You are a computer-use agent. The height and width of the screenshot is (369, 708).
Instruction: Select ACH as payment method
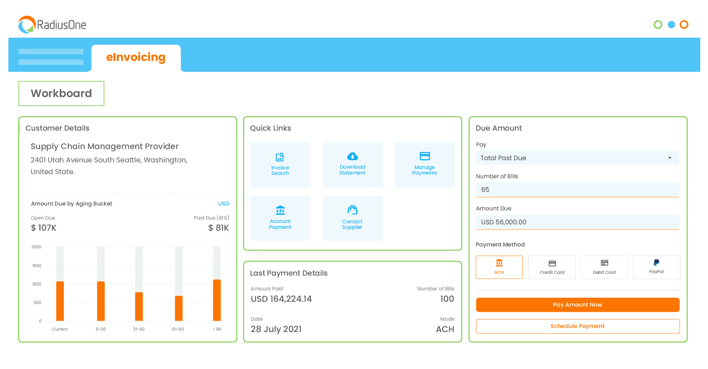coord(499,267)
